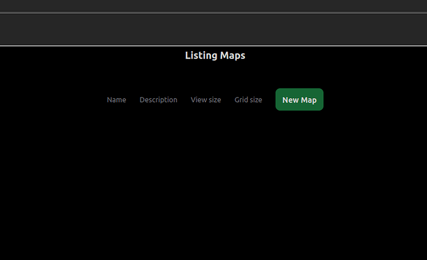Click the Listing Maps heading
The image size is (427, 260).
pyautogui.click(x=215, y=56)
